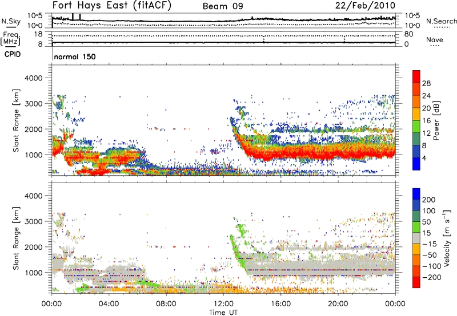Screen dimensions: 457x316
Task: Click the first noise spike on N.Sky trace
Action: 73,17
